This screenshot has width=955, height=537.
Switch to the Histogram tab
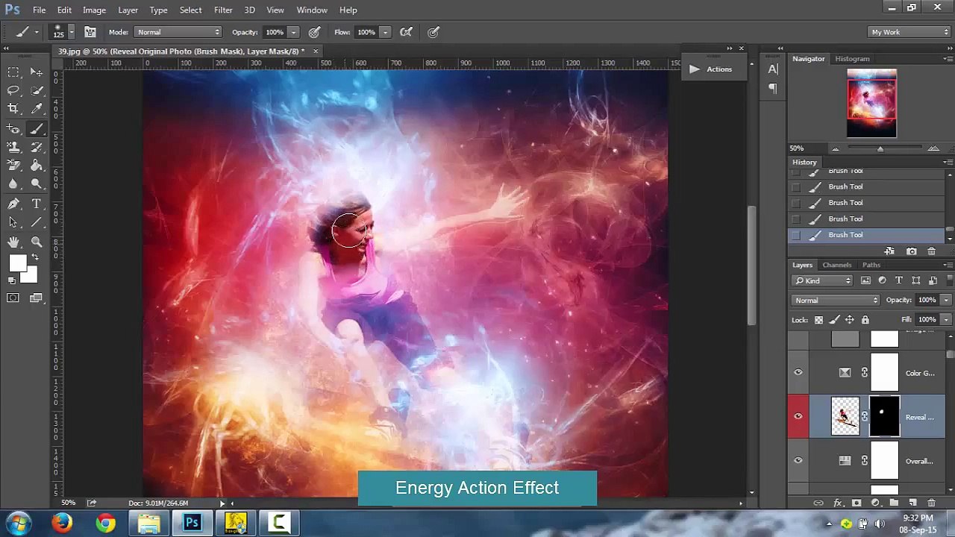[x=852, y=59]
